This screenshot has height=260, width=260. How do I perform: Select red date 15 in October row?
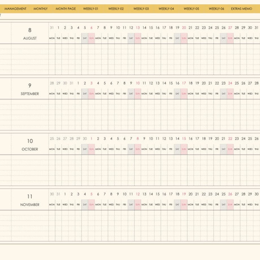(184, 139)
